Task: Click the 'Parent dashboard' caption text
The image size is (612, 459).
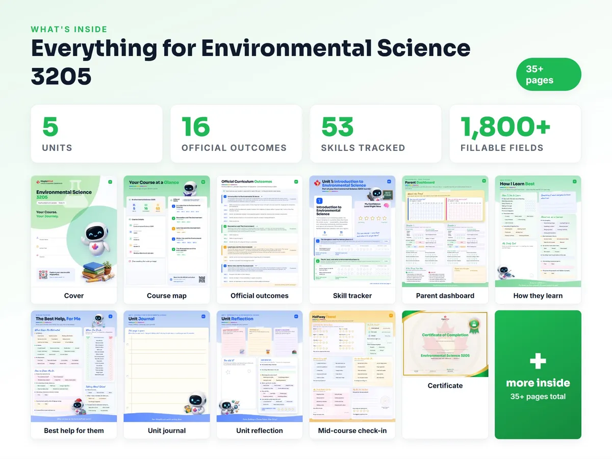Action: click(x=445, y=296)
